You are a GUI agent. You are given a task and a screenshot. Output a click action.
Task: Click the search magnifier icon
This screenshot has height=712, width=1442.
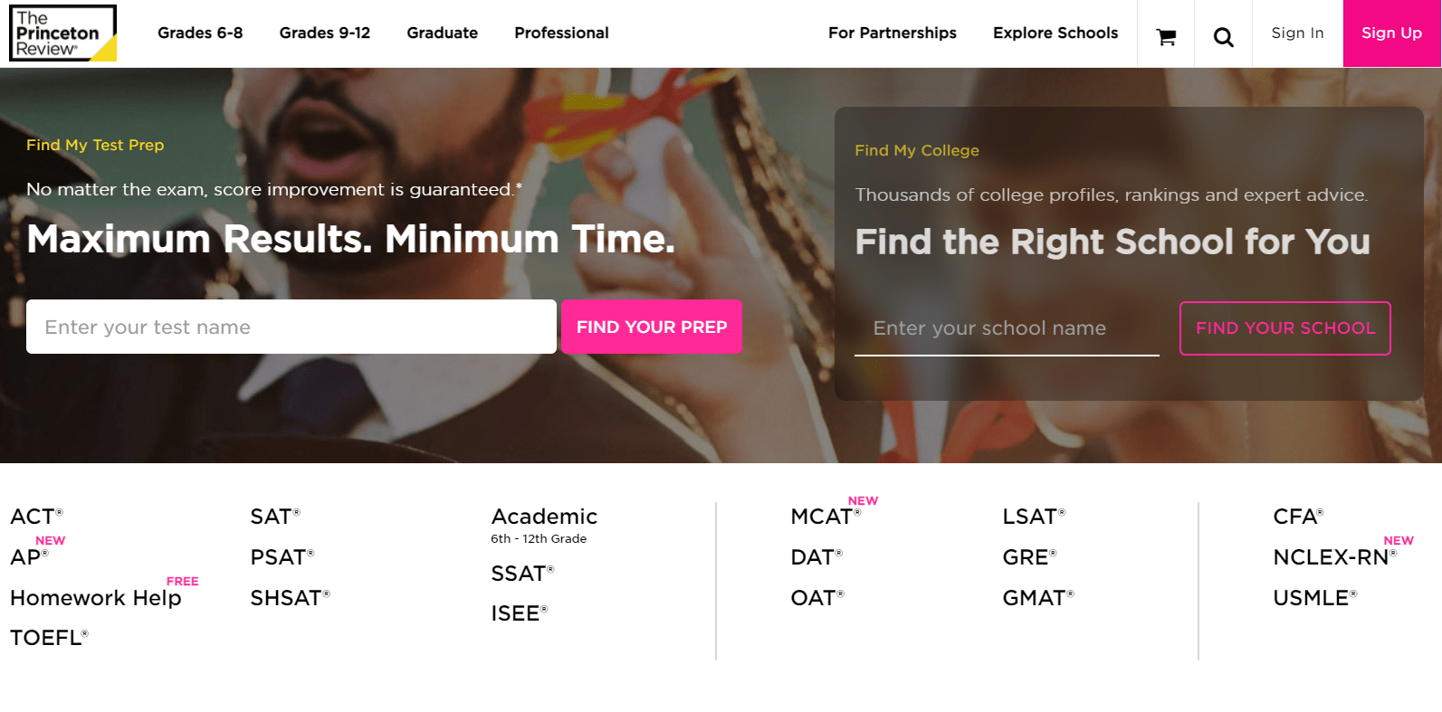point(1223,36)
